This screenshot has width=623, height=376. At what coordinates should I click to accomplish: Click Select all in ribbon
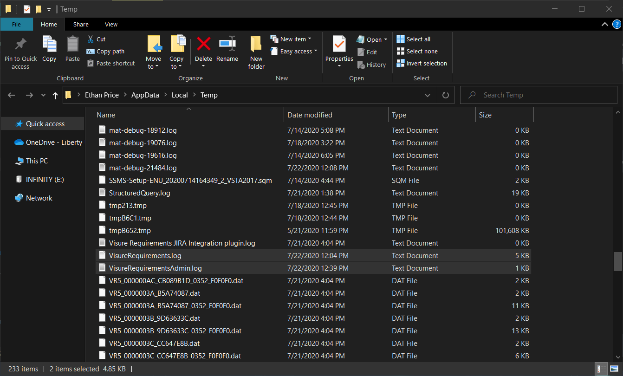pyautogui.click(x=414, y=39)
